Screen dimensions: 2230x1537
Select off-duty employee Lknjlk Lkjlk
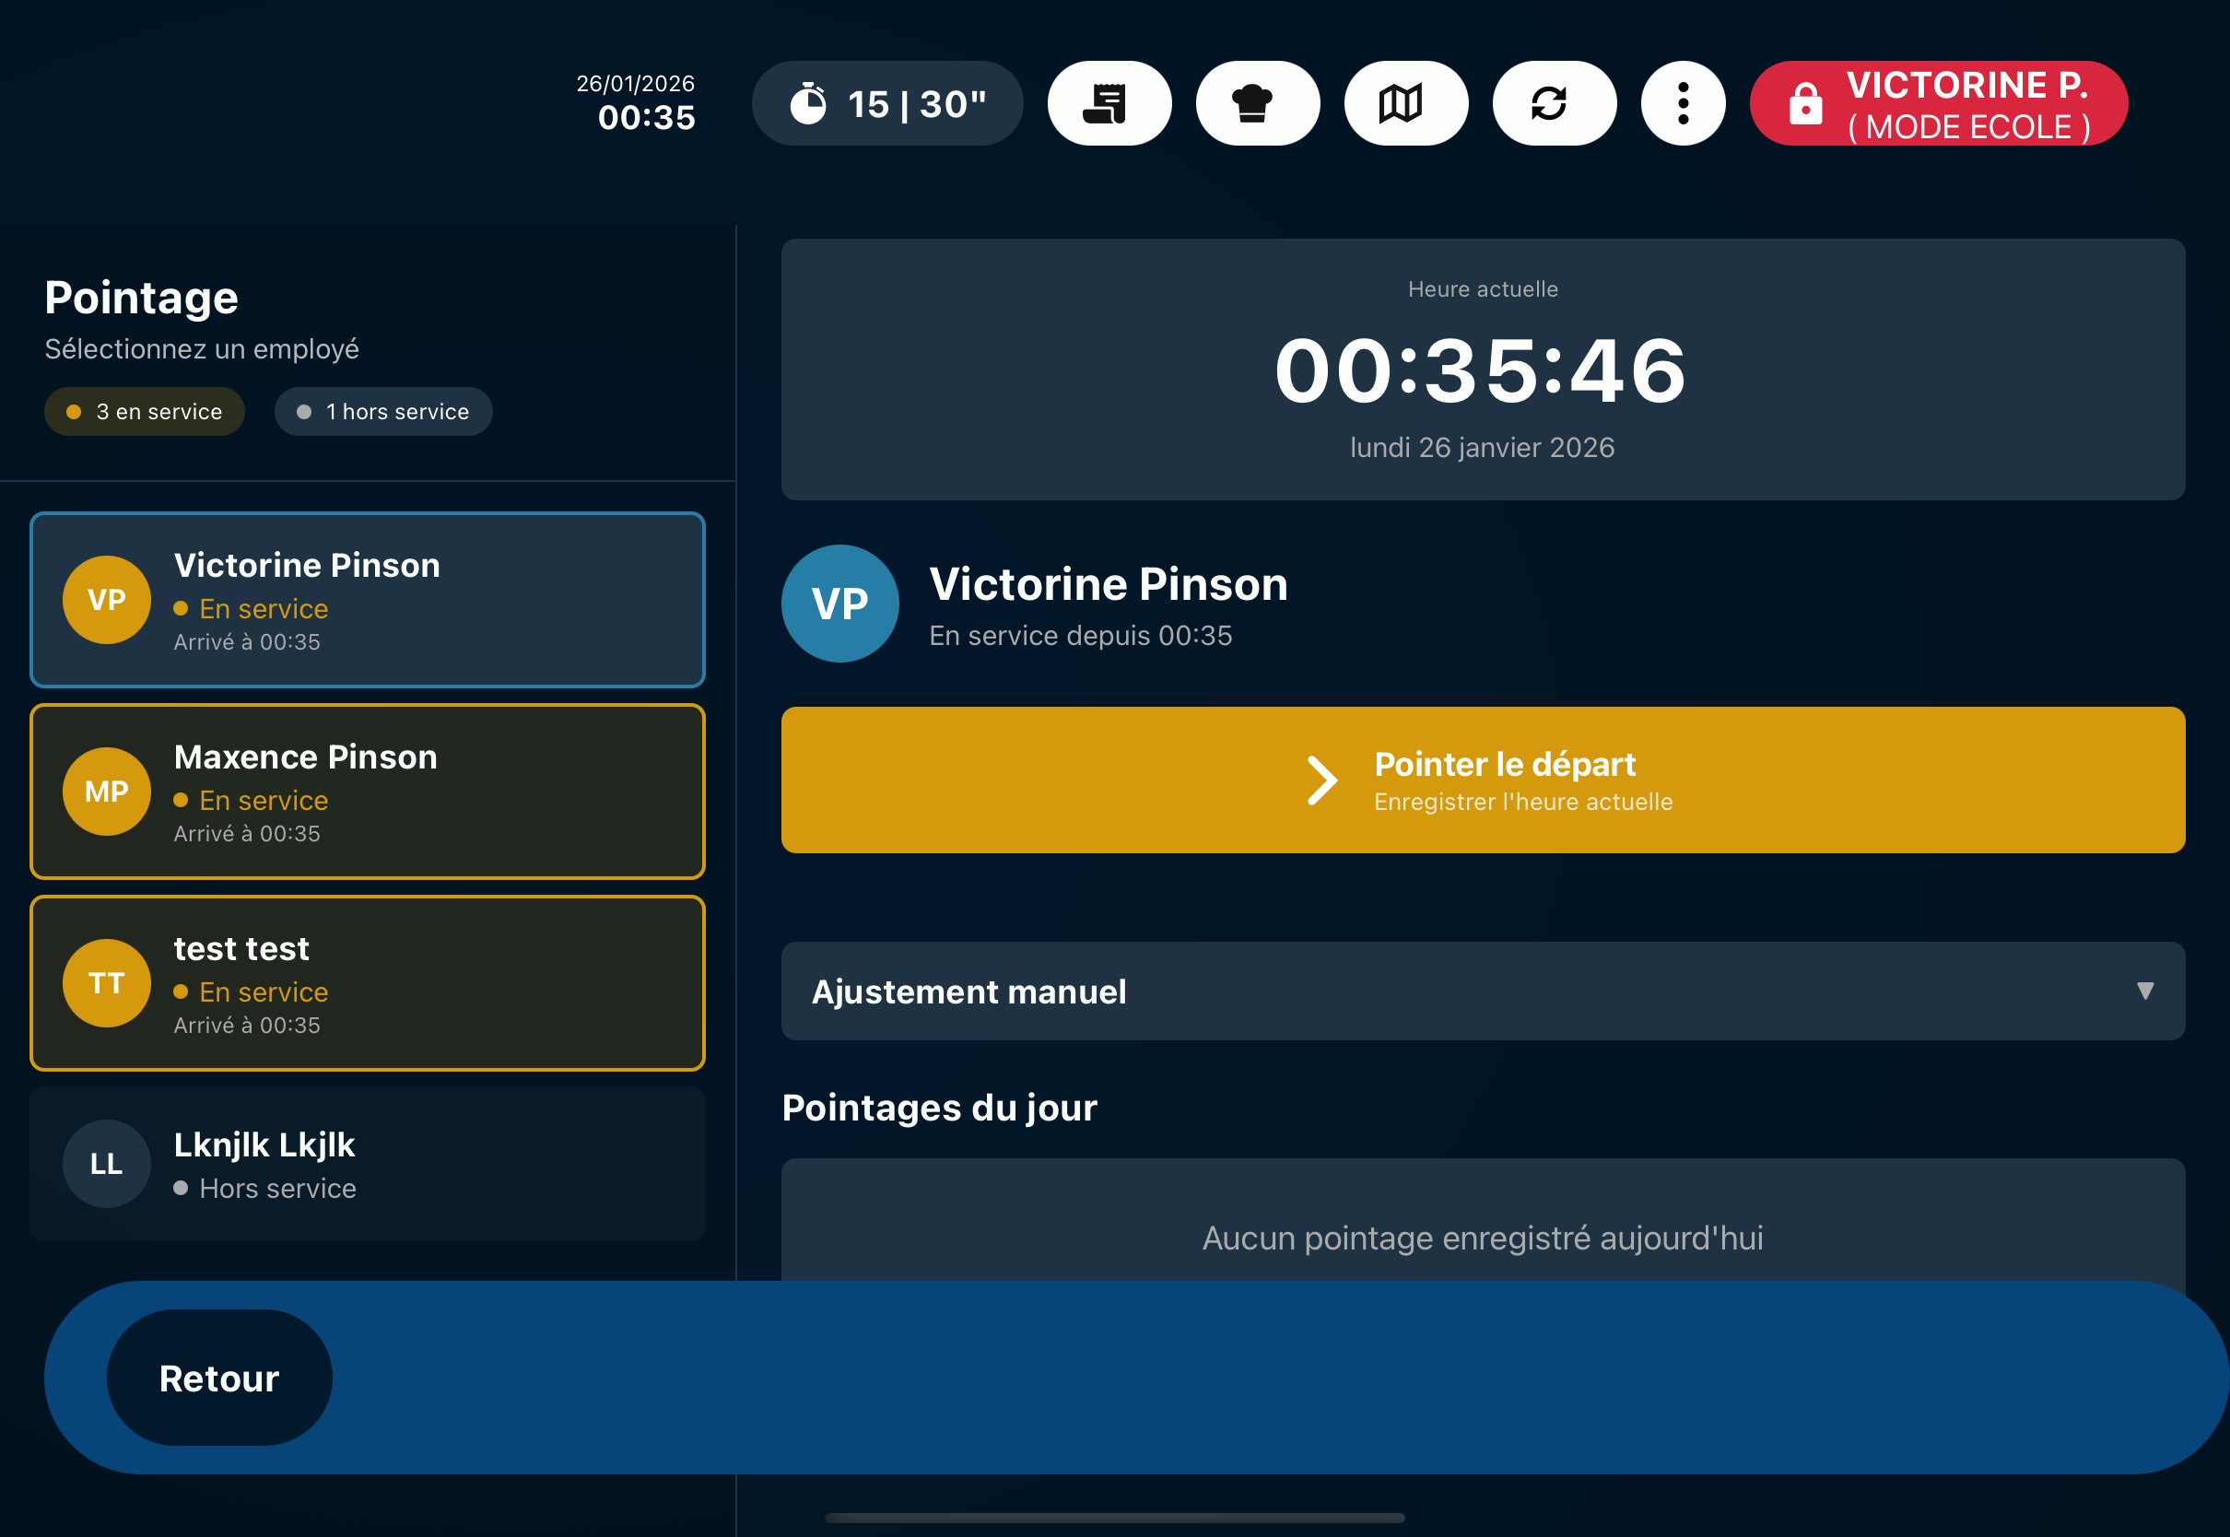coord(367,1163)
